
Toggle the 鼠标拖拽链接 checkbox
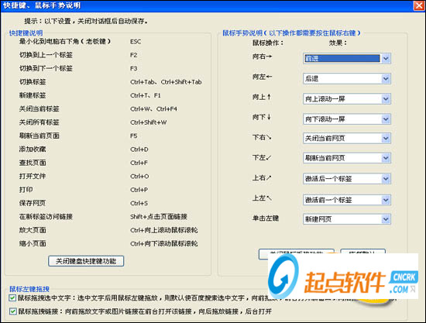[x=12, y=311]
